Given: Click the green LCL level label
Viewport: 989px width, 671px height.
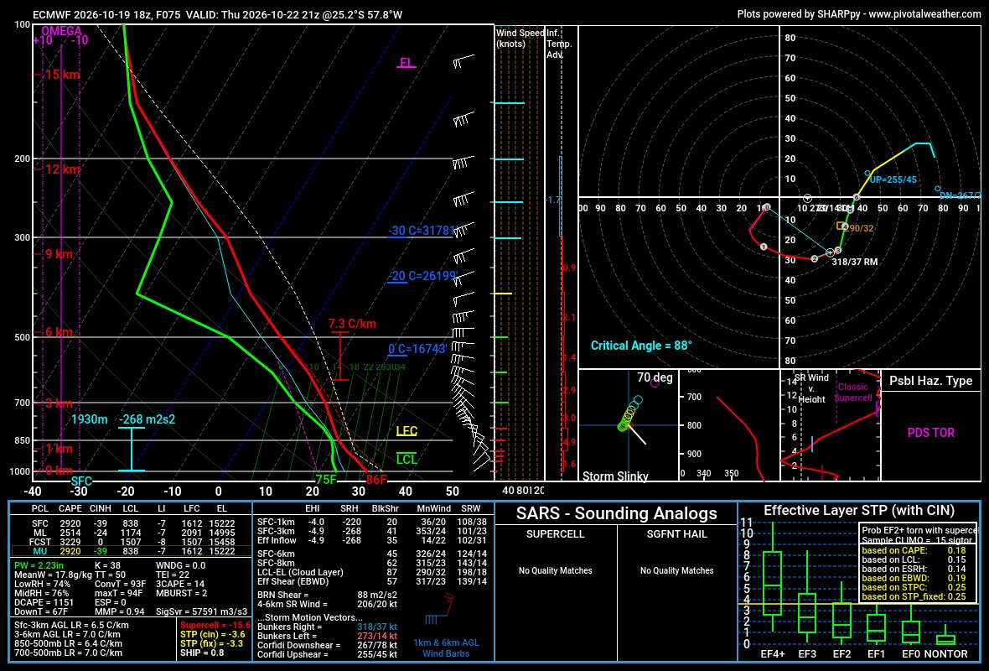Looking at the screenshot, I should [406, 459].
